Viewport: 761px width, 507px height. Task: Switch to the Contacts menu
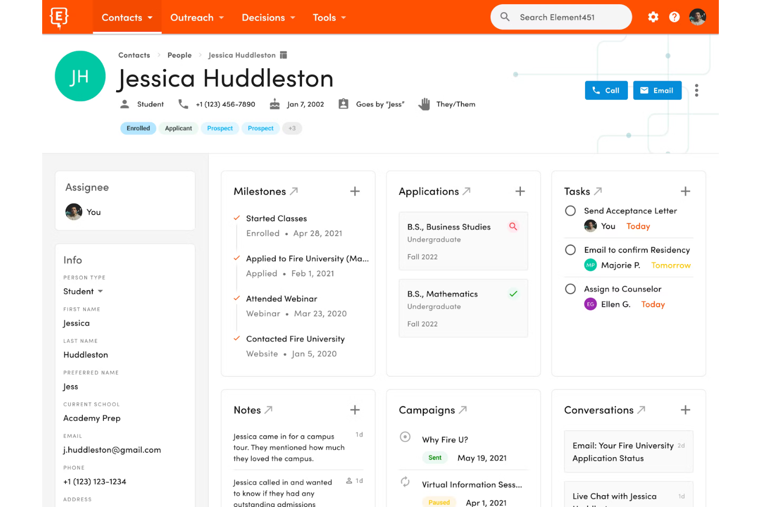126,17
